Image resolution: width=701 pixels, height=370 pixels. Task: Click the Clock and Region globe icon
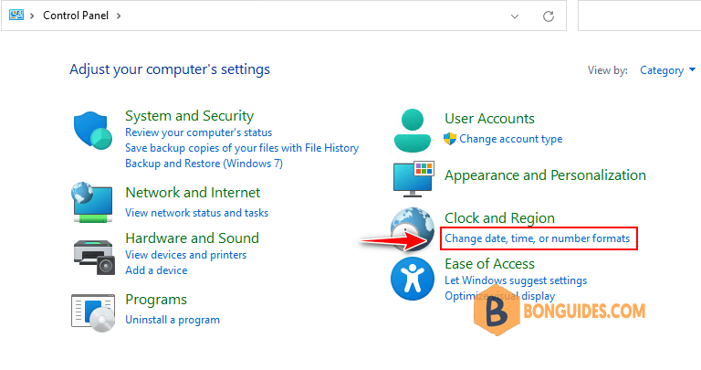pos(413,228)
